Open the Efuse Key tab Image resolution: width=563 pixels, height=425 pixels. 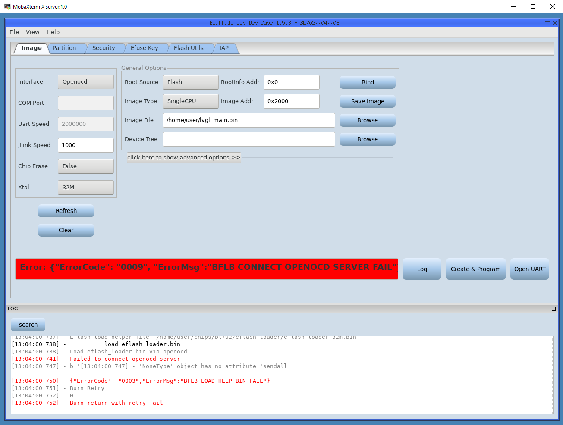144,48
